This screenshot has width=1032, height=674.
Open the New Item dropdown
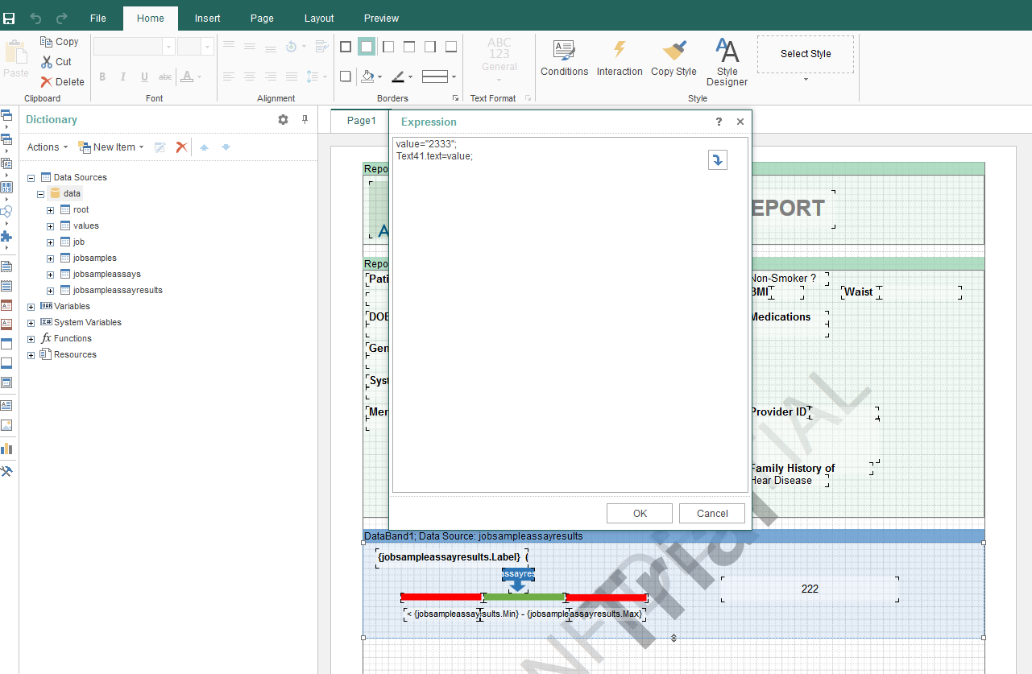[111, 147]
